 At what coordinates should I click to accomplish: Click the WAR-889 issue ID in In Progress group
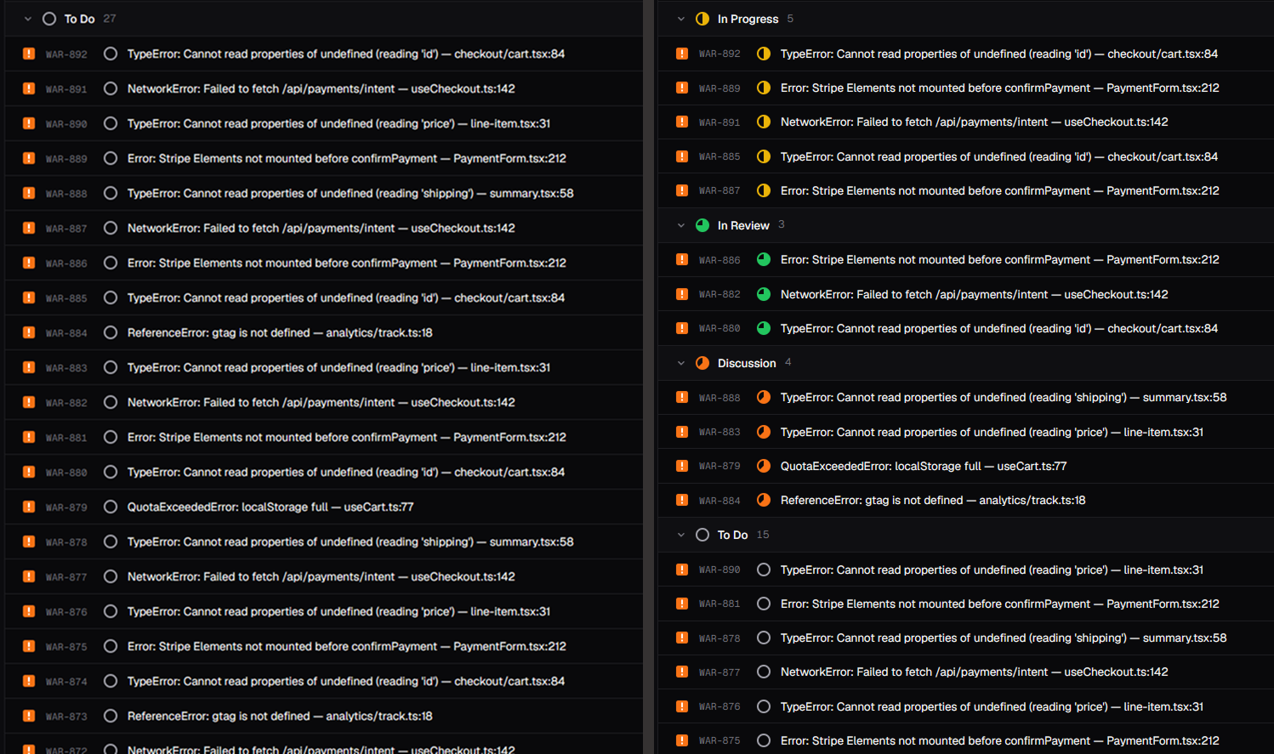tap(719, 88)
